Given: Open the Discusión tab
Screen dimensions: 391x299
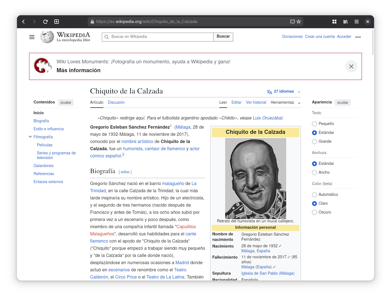Looking at the screenshot, I should pyautogui.click(x=116, y=102).
